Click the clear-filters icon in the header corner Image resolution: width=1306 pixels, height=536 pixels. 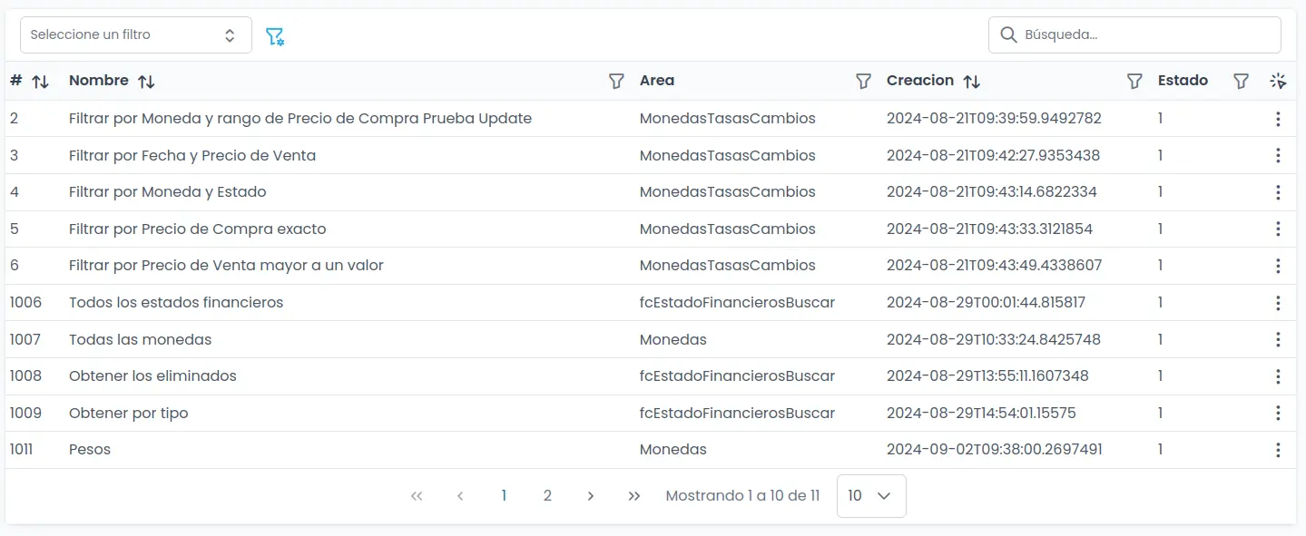pyautogui.click(x=1278, y=82)
